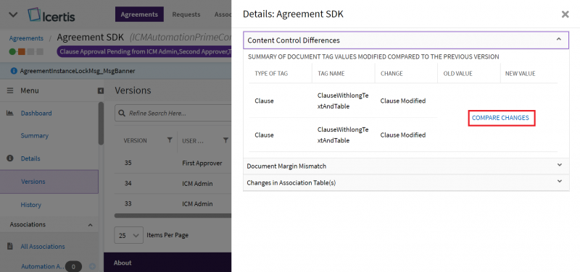Open Summary in the side menu
580x272 pixels.
pyautogui.click(x=34, y=136)
